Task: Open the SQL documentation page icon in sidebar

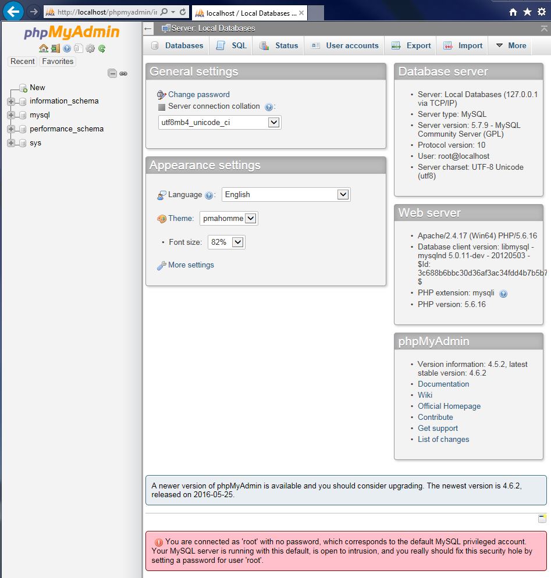Action: pos(78,48)
